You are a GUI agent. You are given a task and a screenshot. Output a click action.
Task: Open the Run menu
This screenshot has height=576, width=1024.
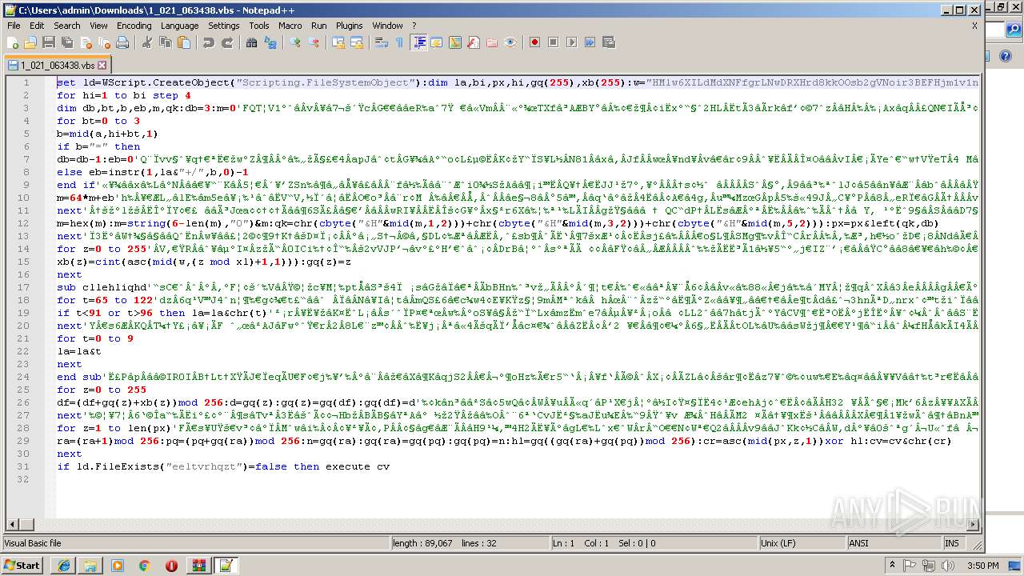[319, 26]
